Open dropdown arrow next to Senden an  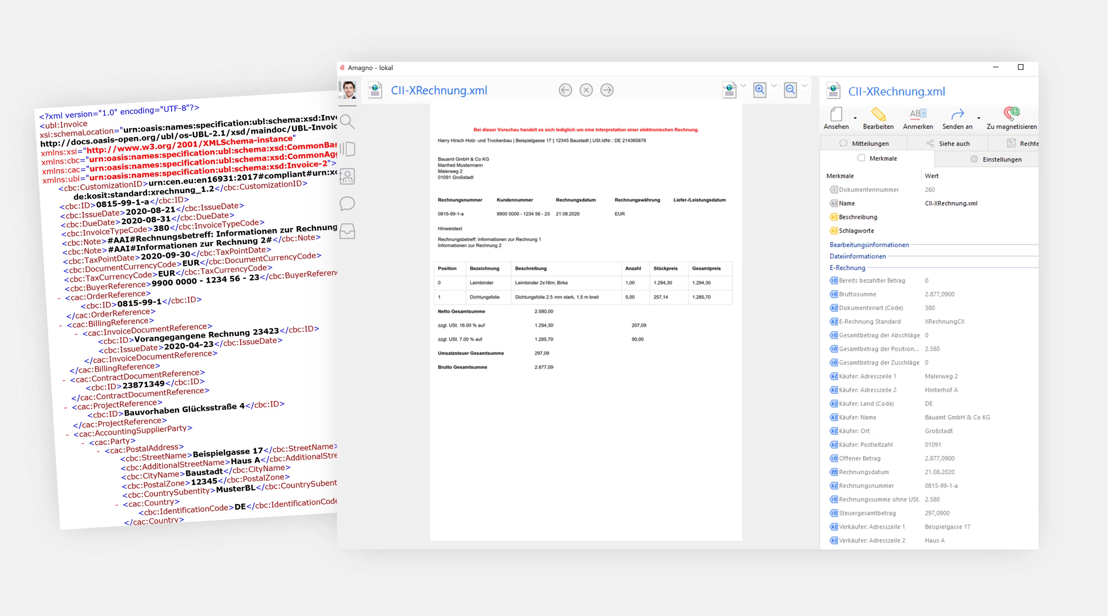(979, 118)
